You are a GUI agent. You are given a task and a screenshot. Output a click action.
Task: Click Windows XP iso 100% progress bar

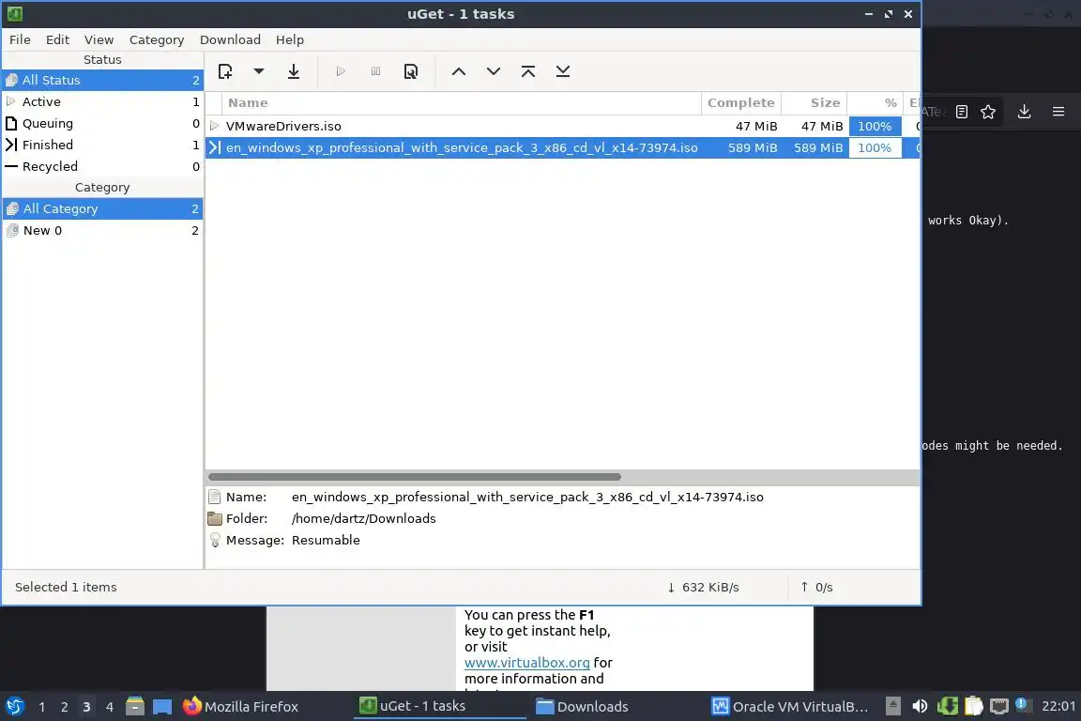coord(875,147)
